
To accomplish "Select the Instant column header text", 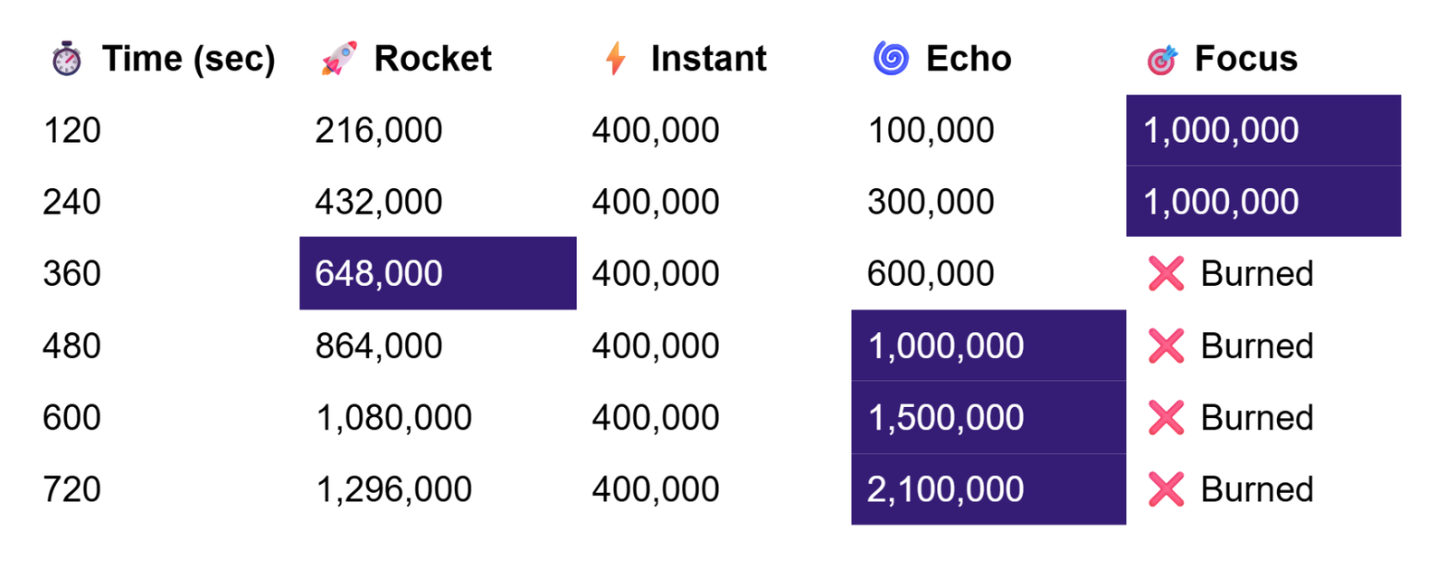I will pyautogui.click(x=708, y=59).
